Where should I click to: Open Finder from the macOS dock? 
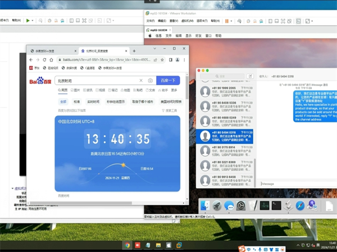tap(206, 206)
